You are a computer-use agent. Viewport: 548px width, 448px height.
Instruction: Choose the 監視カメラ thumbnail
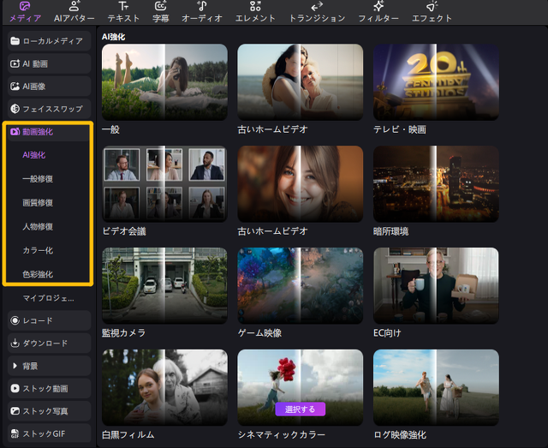tap(164, 286)
